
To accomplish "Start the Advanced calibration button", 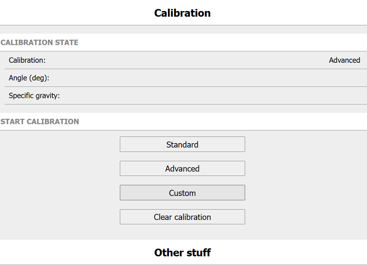I will (182, 168).
